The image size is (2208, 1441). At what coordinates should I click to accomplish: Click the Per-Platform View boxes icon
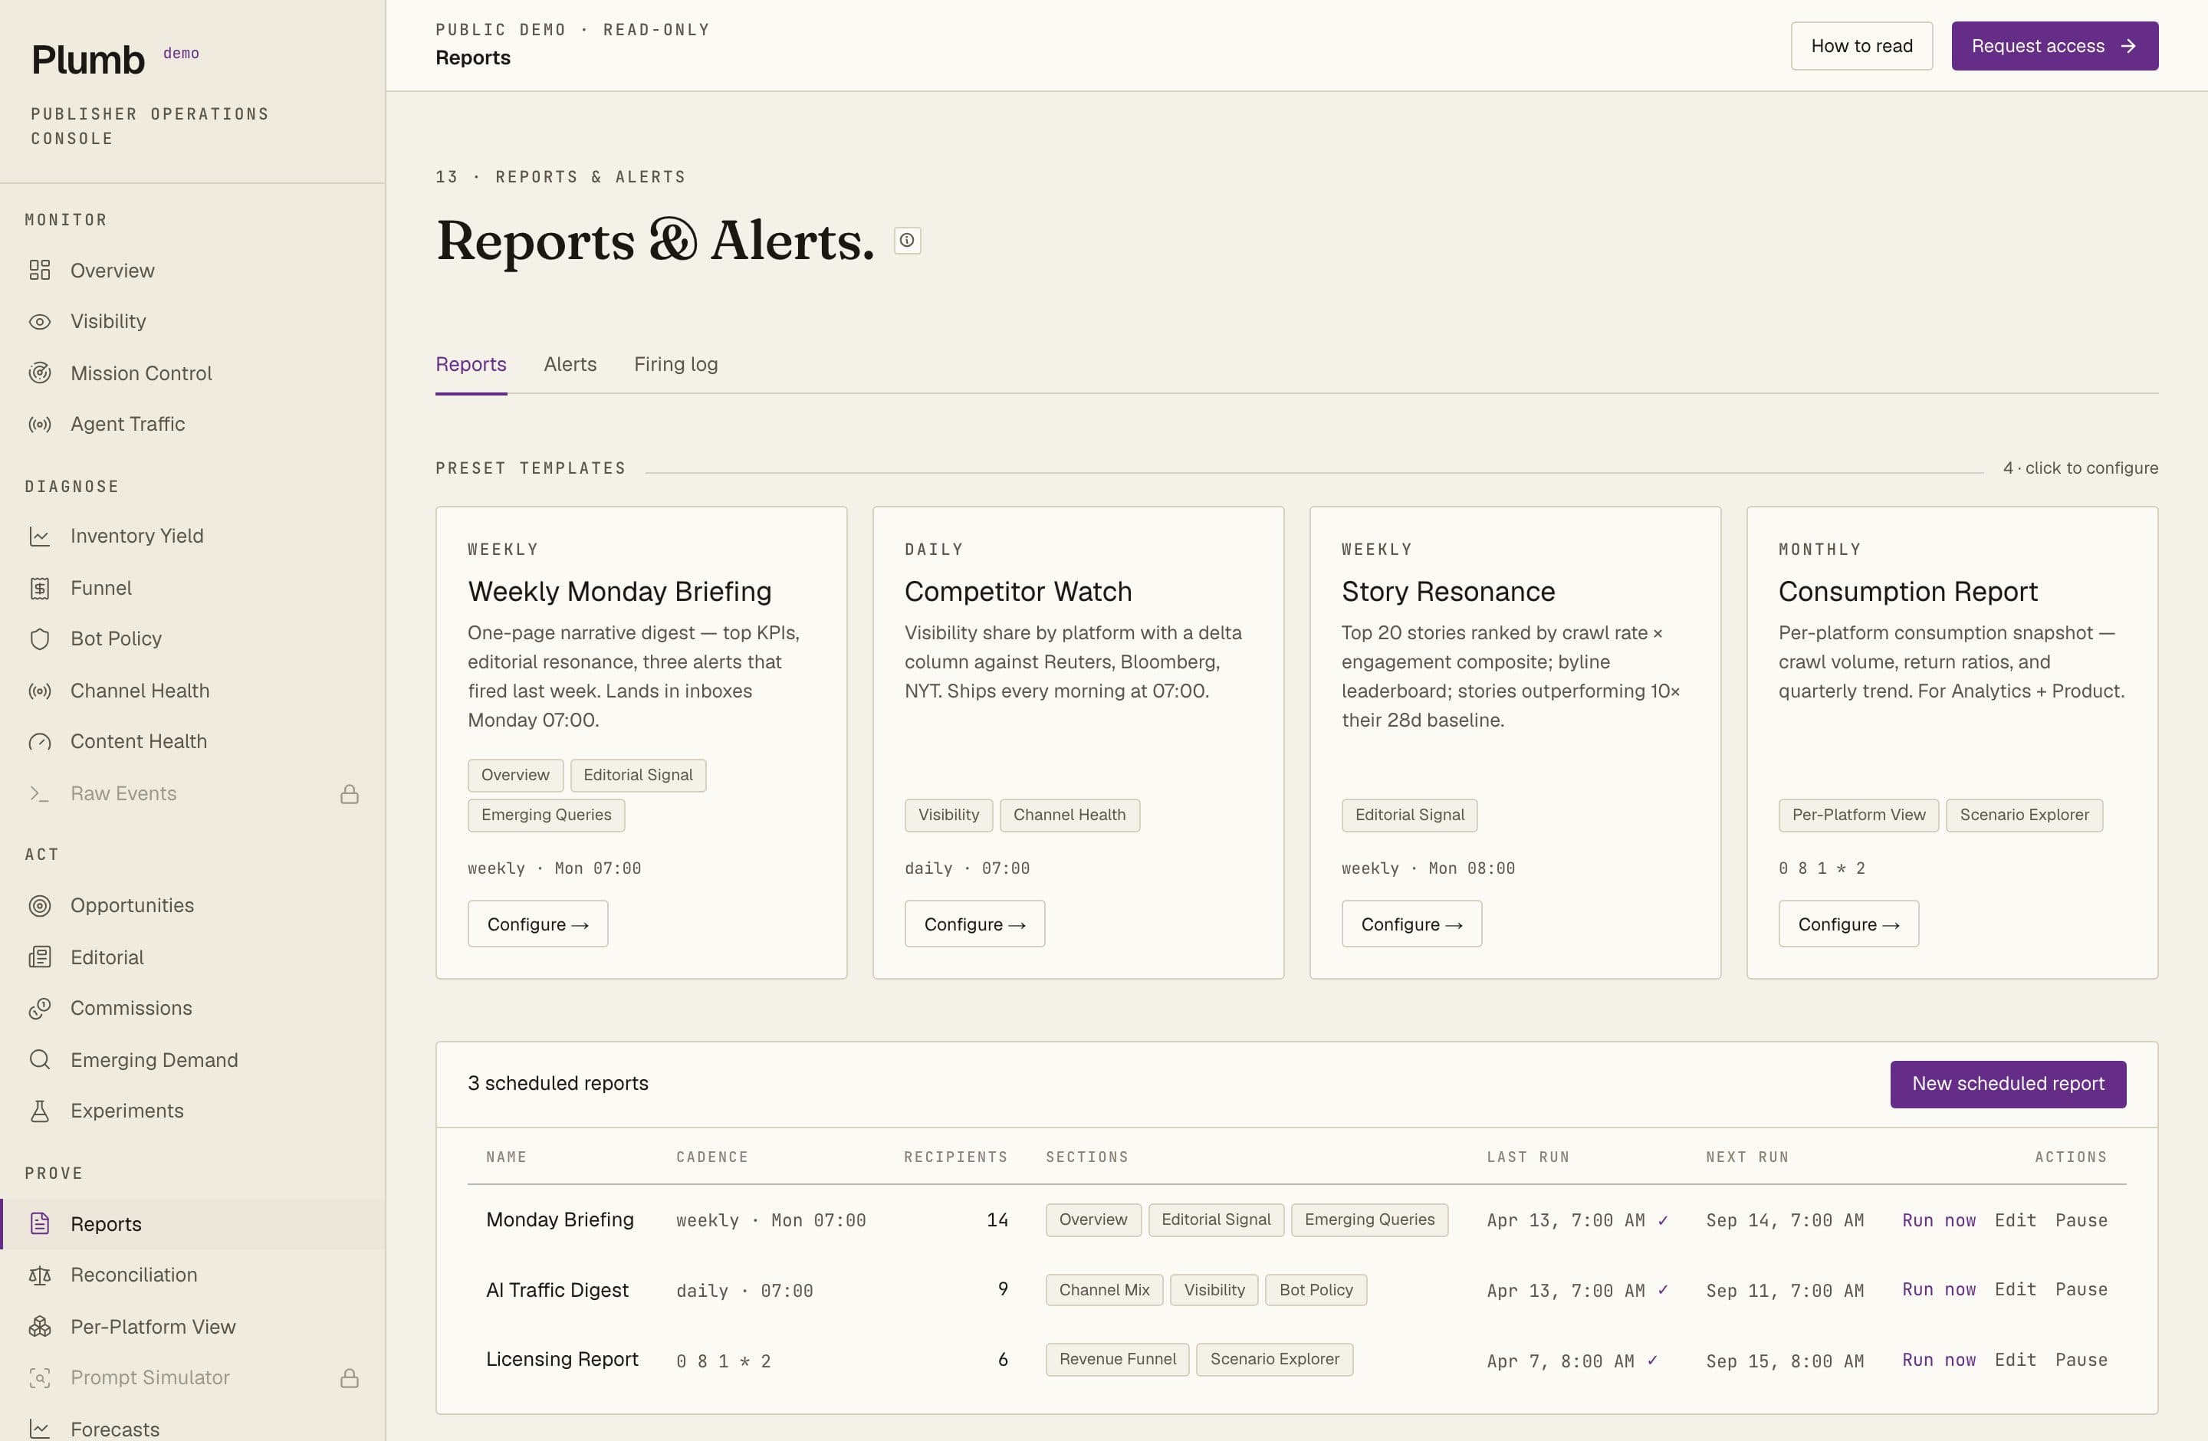point(39,1327)
